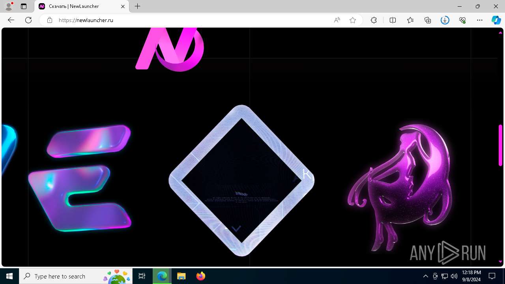Open the Extensions puzzle icon
Image resolution: width=505 pixels, height=284 pixels.
[374, 20]
